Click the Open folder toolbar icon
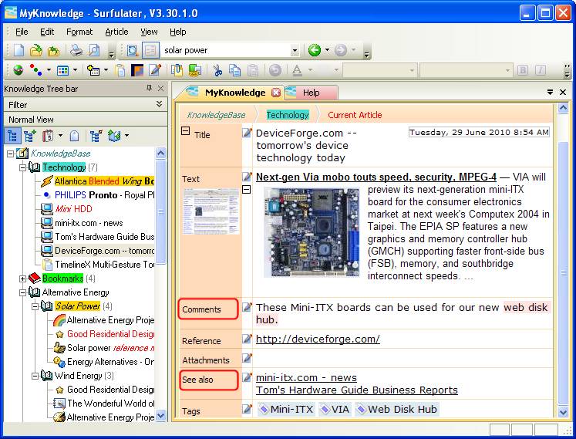 pos(36,50)
